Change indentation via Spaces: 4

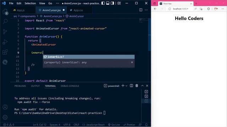[x=55, y=125]
